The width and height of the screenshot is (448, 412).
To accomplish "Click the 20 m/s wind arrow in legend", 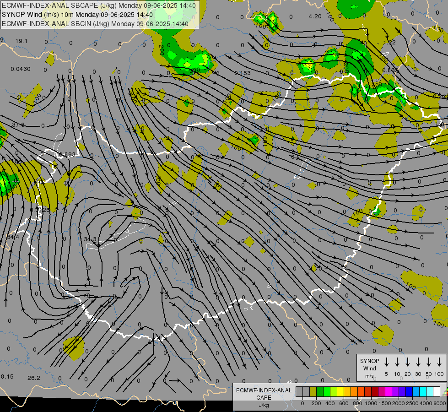I will pyautogui.click(x=407, y=362).
